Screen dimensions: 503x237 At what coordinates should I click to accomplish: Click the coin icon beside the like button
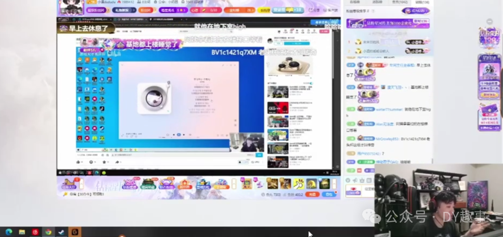pos(92,162)
